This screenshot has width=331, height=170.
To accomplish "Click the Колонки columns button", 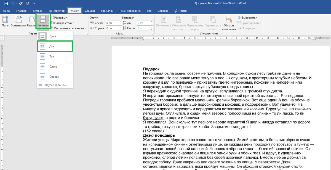I will 43,22.
